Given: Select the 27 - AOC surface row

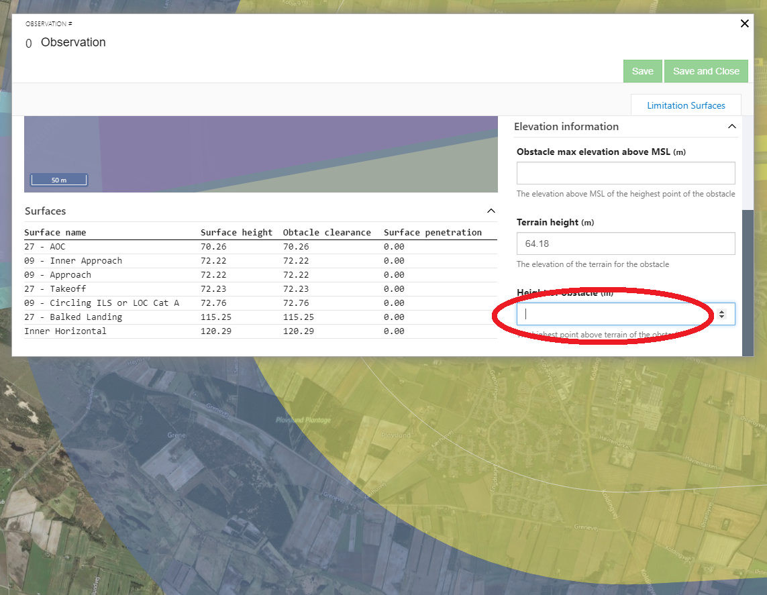Looking at the screenshot, I should pyautogui.click(x=261, y=247).
